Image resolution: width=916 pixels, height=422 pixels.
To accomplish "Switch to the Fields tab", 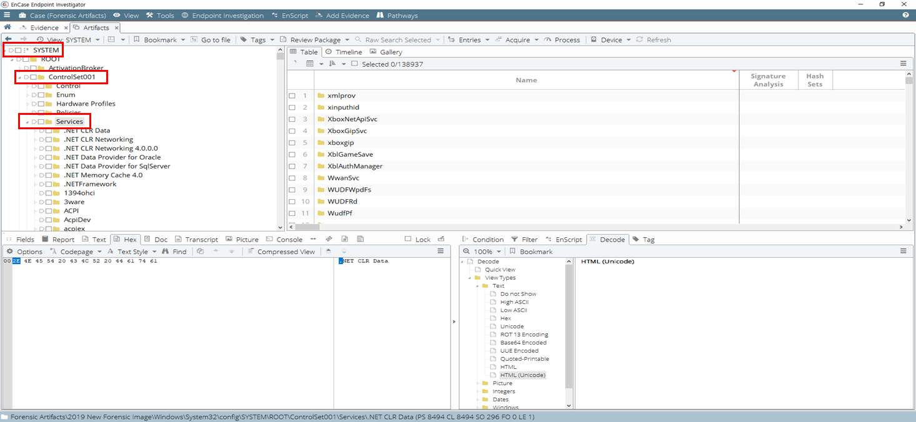I will 21,239.
